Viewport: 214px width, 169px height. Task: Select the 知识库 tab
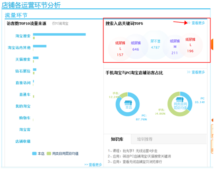pyautogui.click(x=117, y=139)
